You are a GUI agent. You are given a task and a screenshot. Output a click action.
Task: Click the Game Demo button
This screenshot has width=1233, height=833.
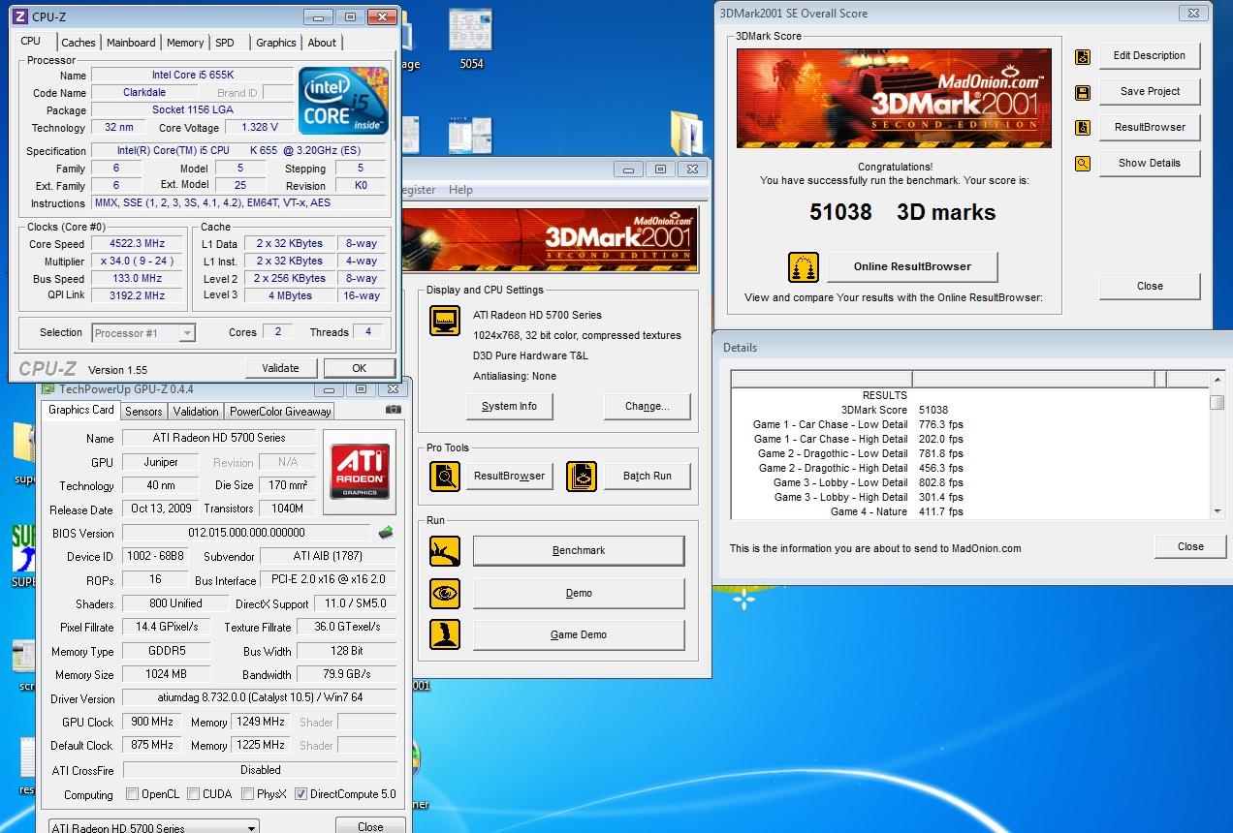[579, 634]
